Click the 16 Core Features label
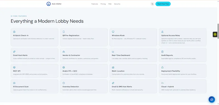The width and height of the screenshot is (219, 105). (19, 16)
